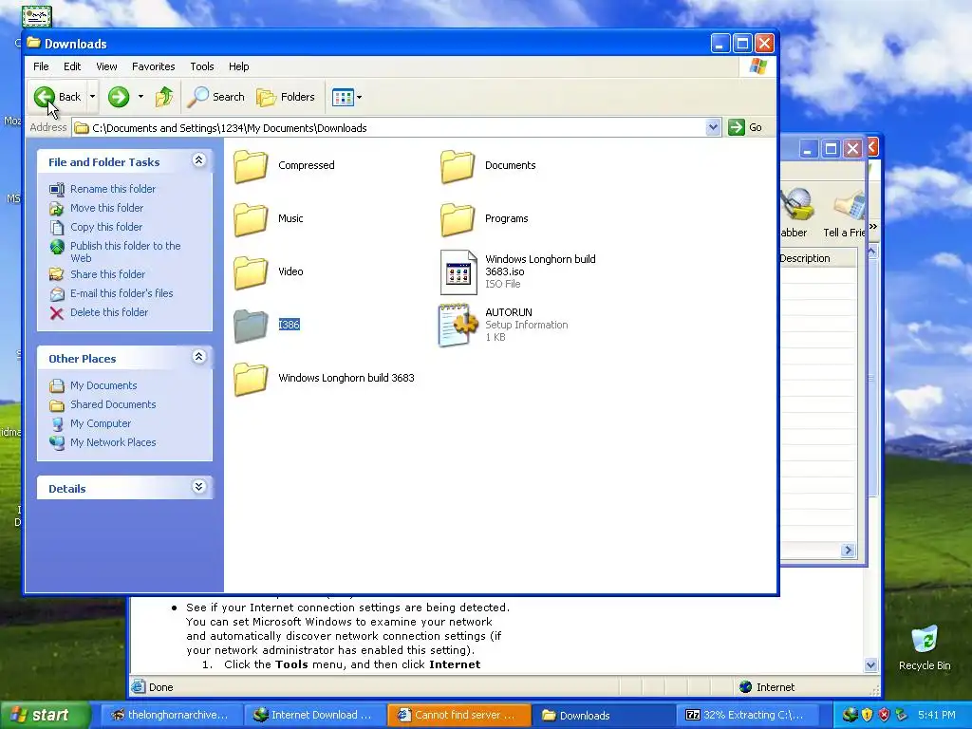Viewport: 972px width, 729px height.
Task: Expand the Views dropdown arrow
Action: [x=360, y=97]
